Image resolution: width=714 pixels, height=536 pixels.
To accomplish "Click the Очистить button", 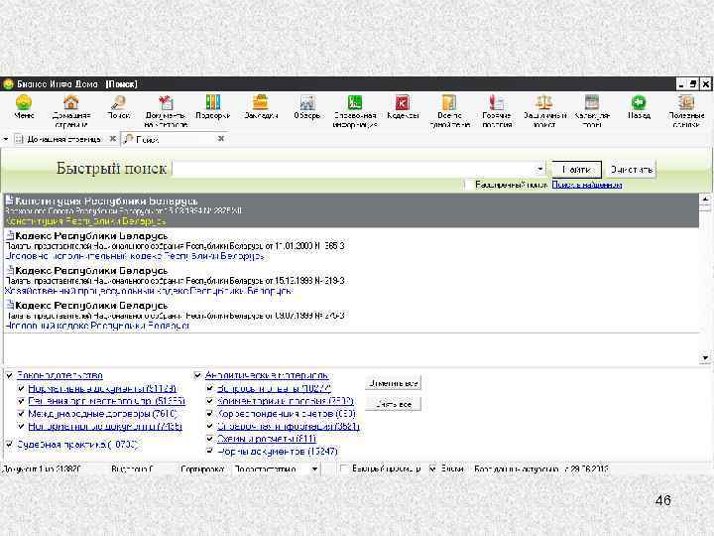I will (631, 170).
